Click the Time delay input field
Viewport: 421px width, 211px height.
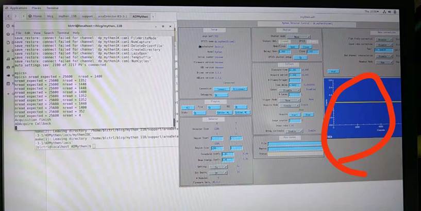pos(295,85)
